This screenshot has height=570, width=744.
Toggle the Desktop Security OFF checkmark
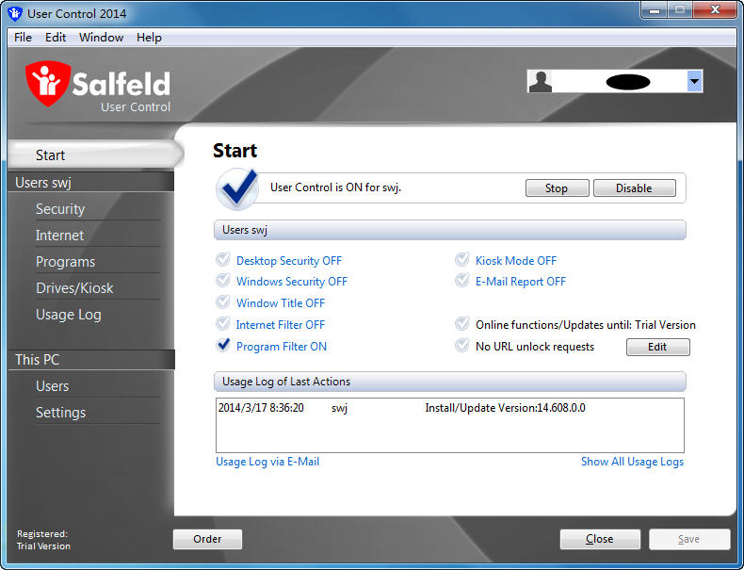(223, 260)
